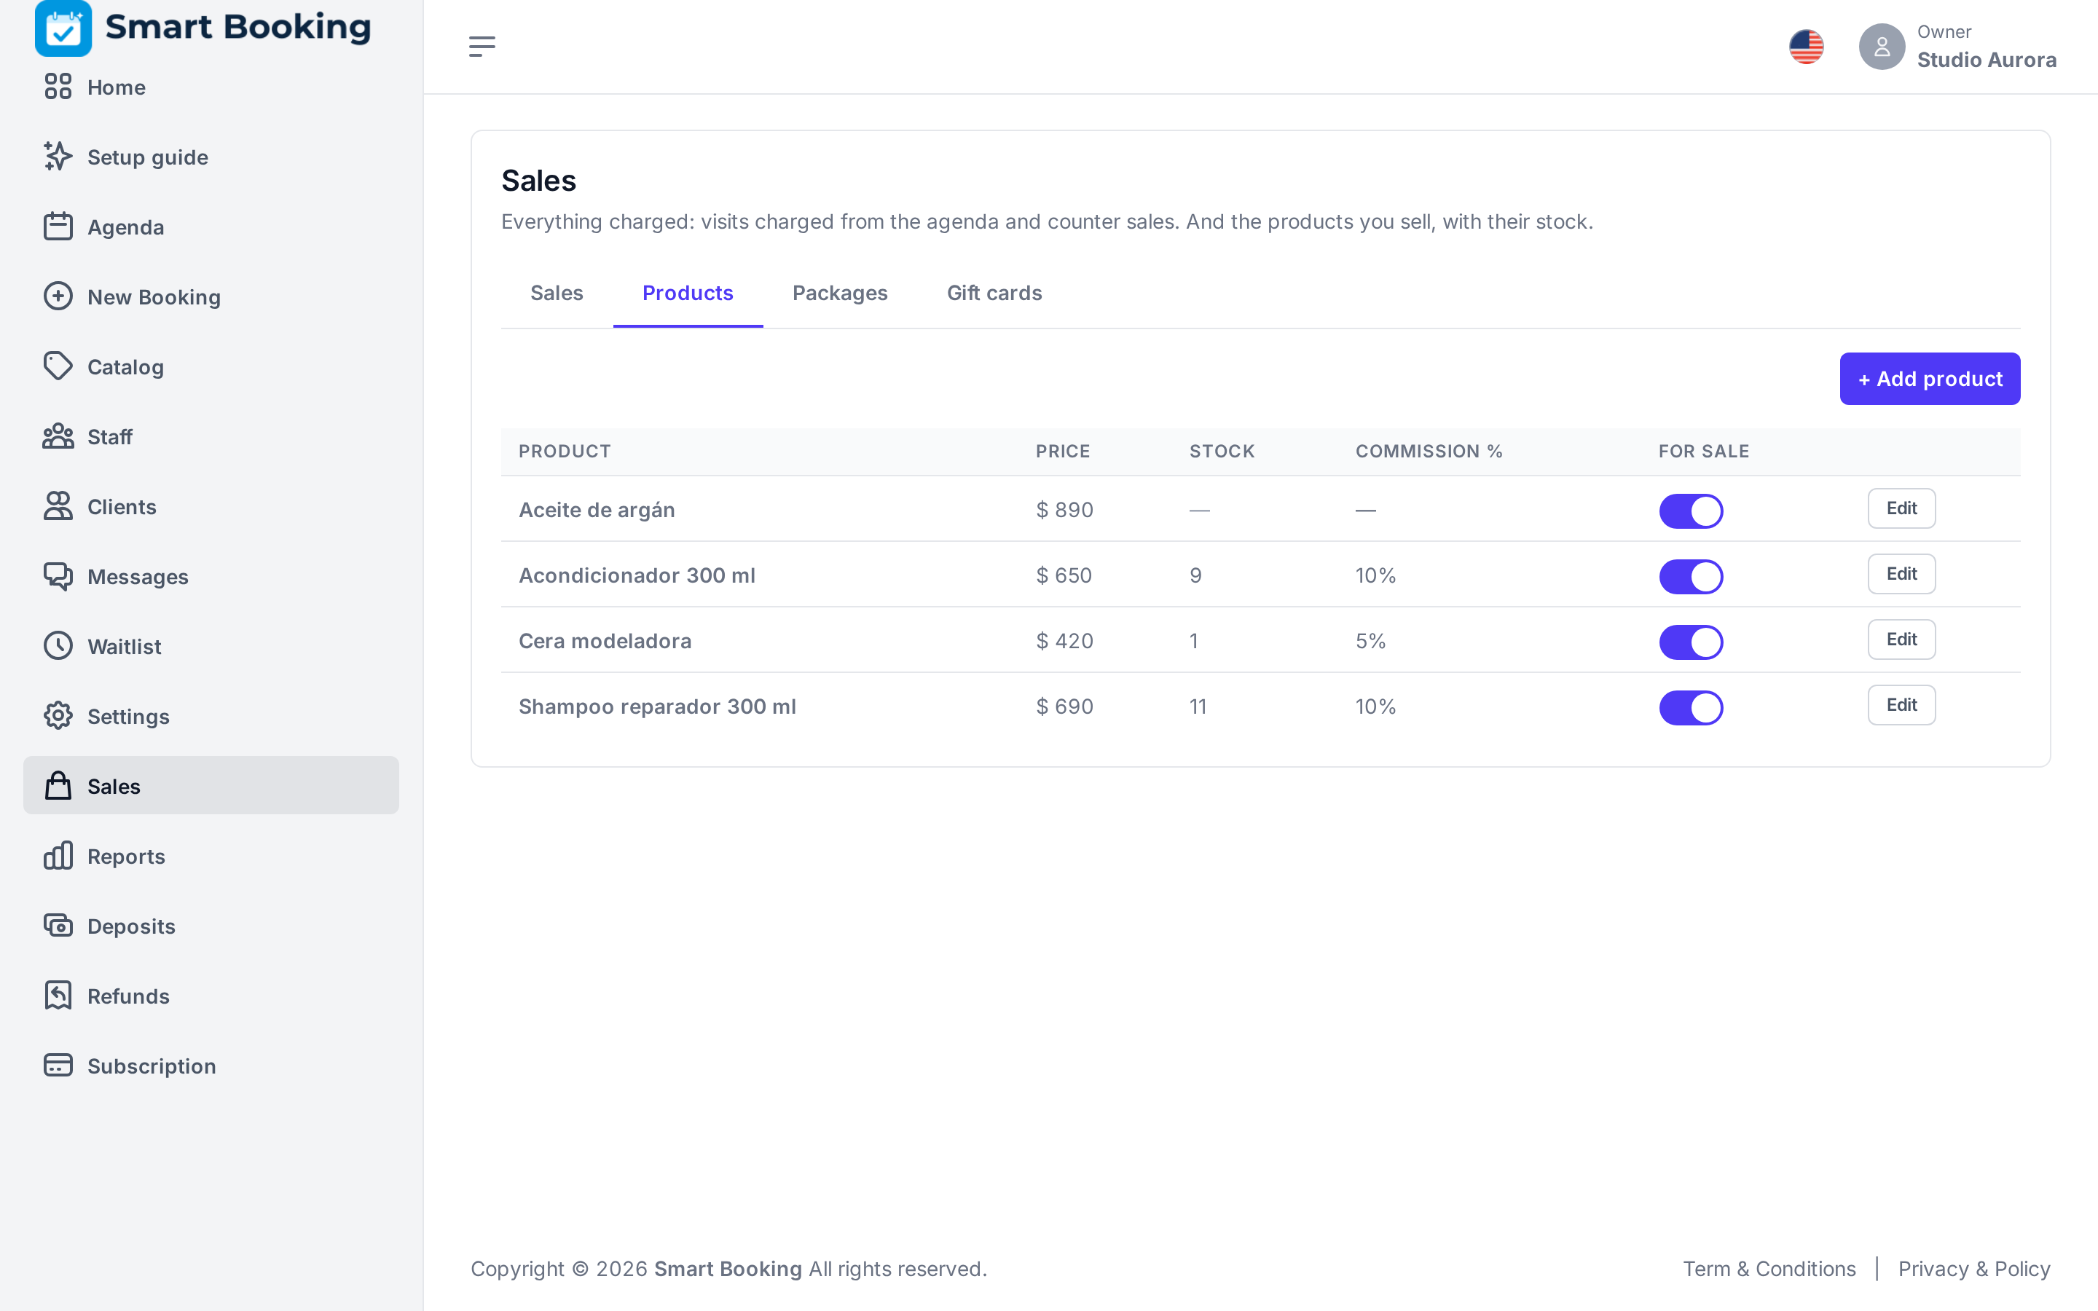Toggle For Sale on Aceite de argán
The width and height of the screenshot is (2098, 1311).
tap(1691, 511)
